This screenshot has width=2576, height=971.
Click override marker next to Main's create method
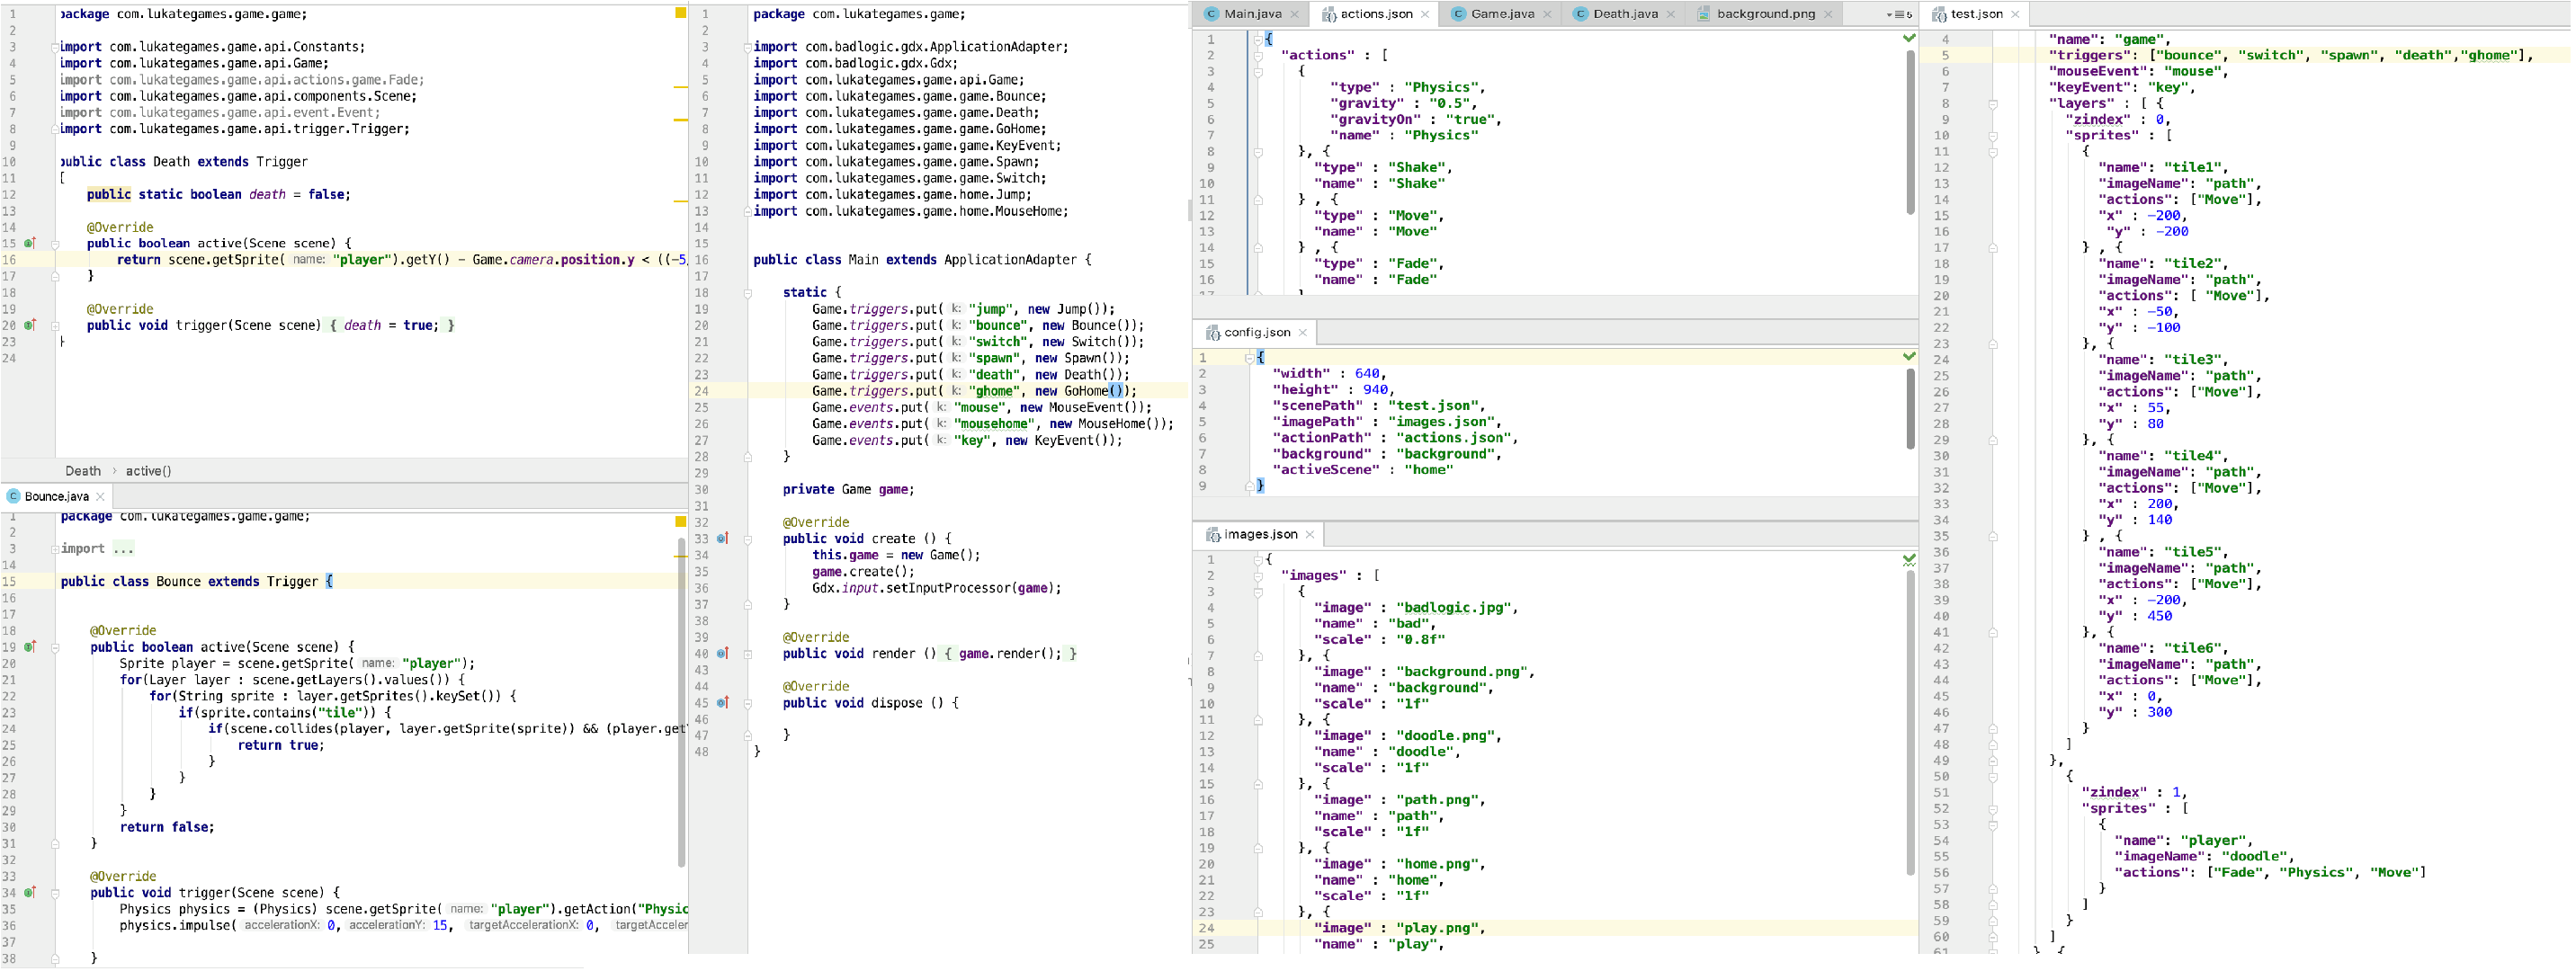coord(722,539)
